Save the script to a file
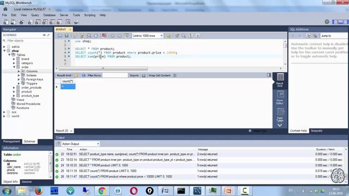Viewport: 349px width, 196px height. tap(67, 35)
